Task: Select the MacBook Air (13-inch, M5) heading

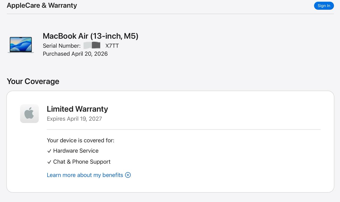Action: click(x=91, y=36)
